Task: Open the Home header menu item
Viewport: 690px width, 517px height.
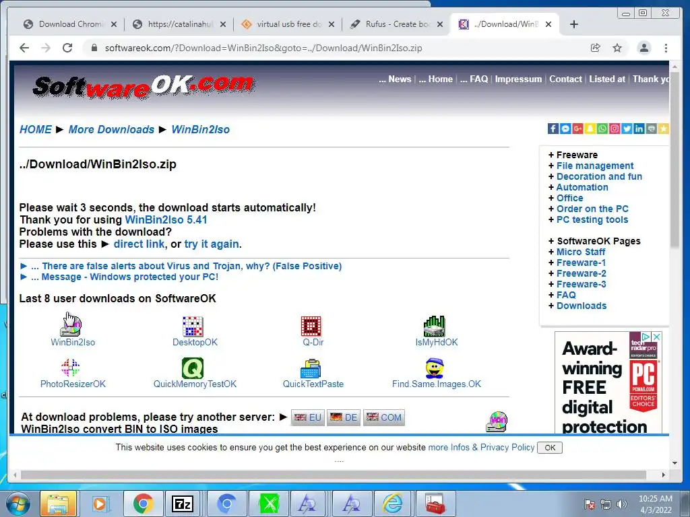Action: click(435, 79)
